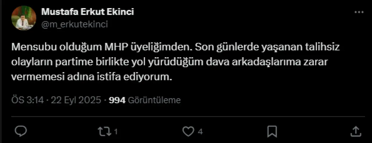
Task: Click the @m_erkutekinci handle
Action: 75,24
